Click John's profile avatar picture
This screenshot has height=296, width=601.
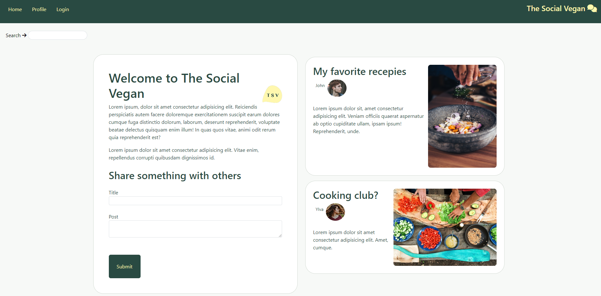click(x=337, y=88)
